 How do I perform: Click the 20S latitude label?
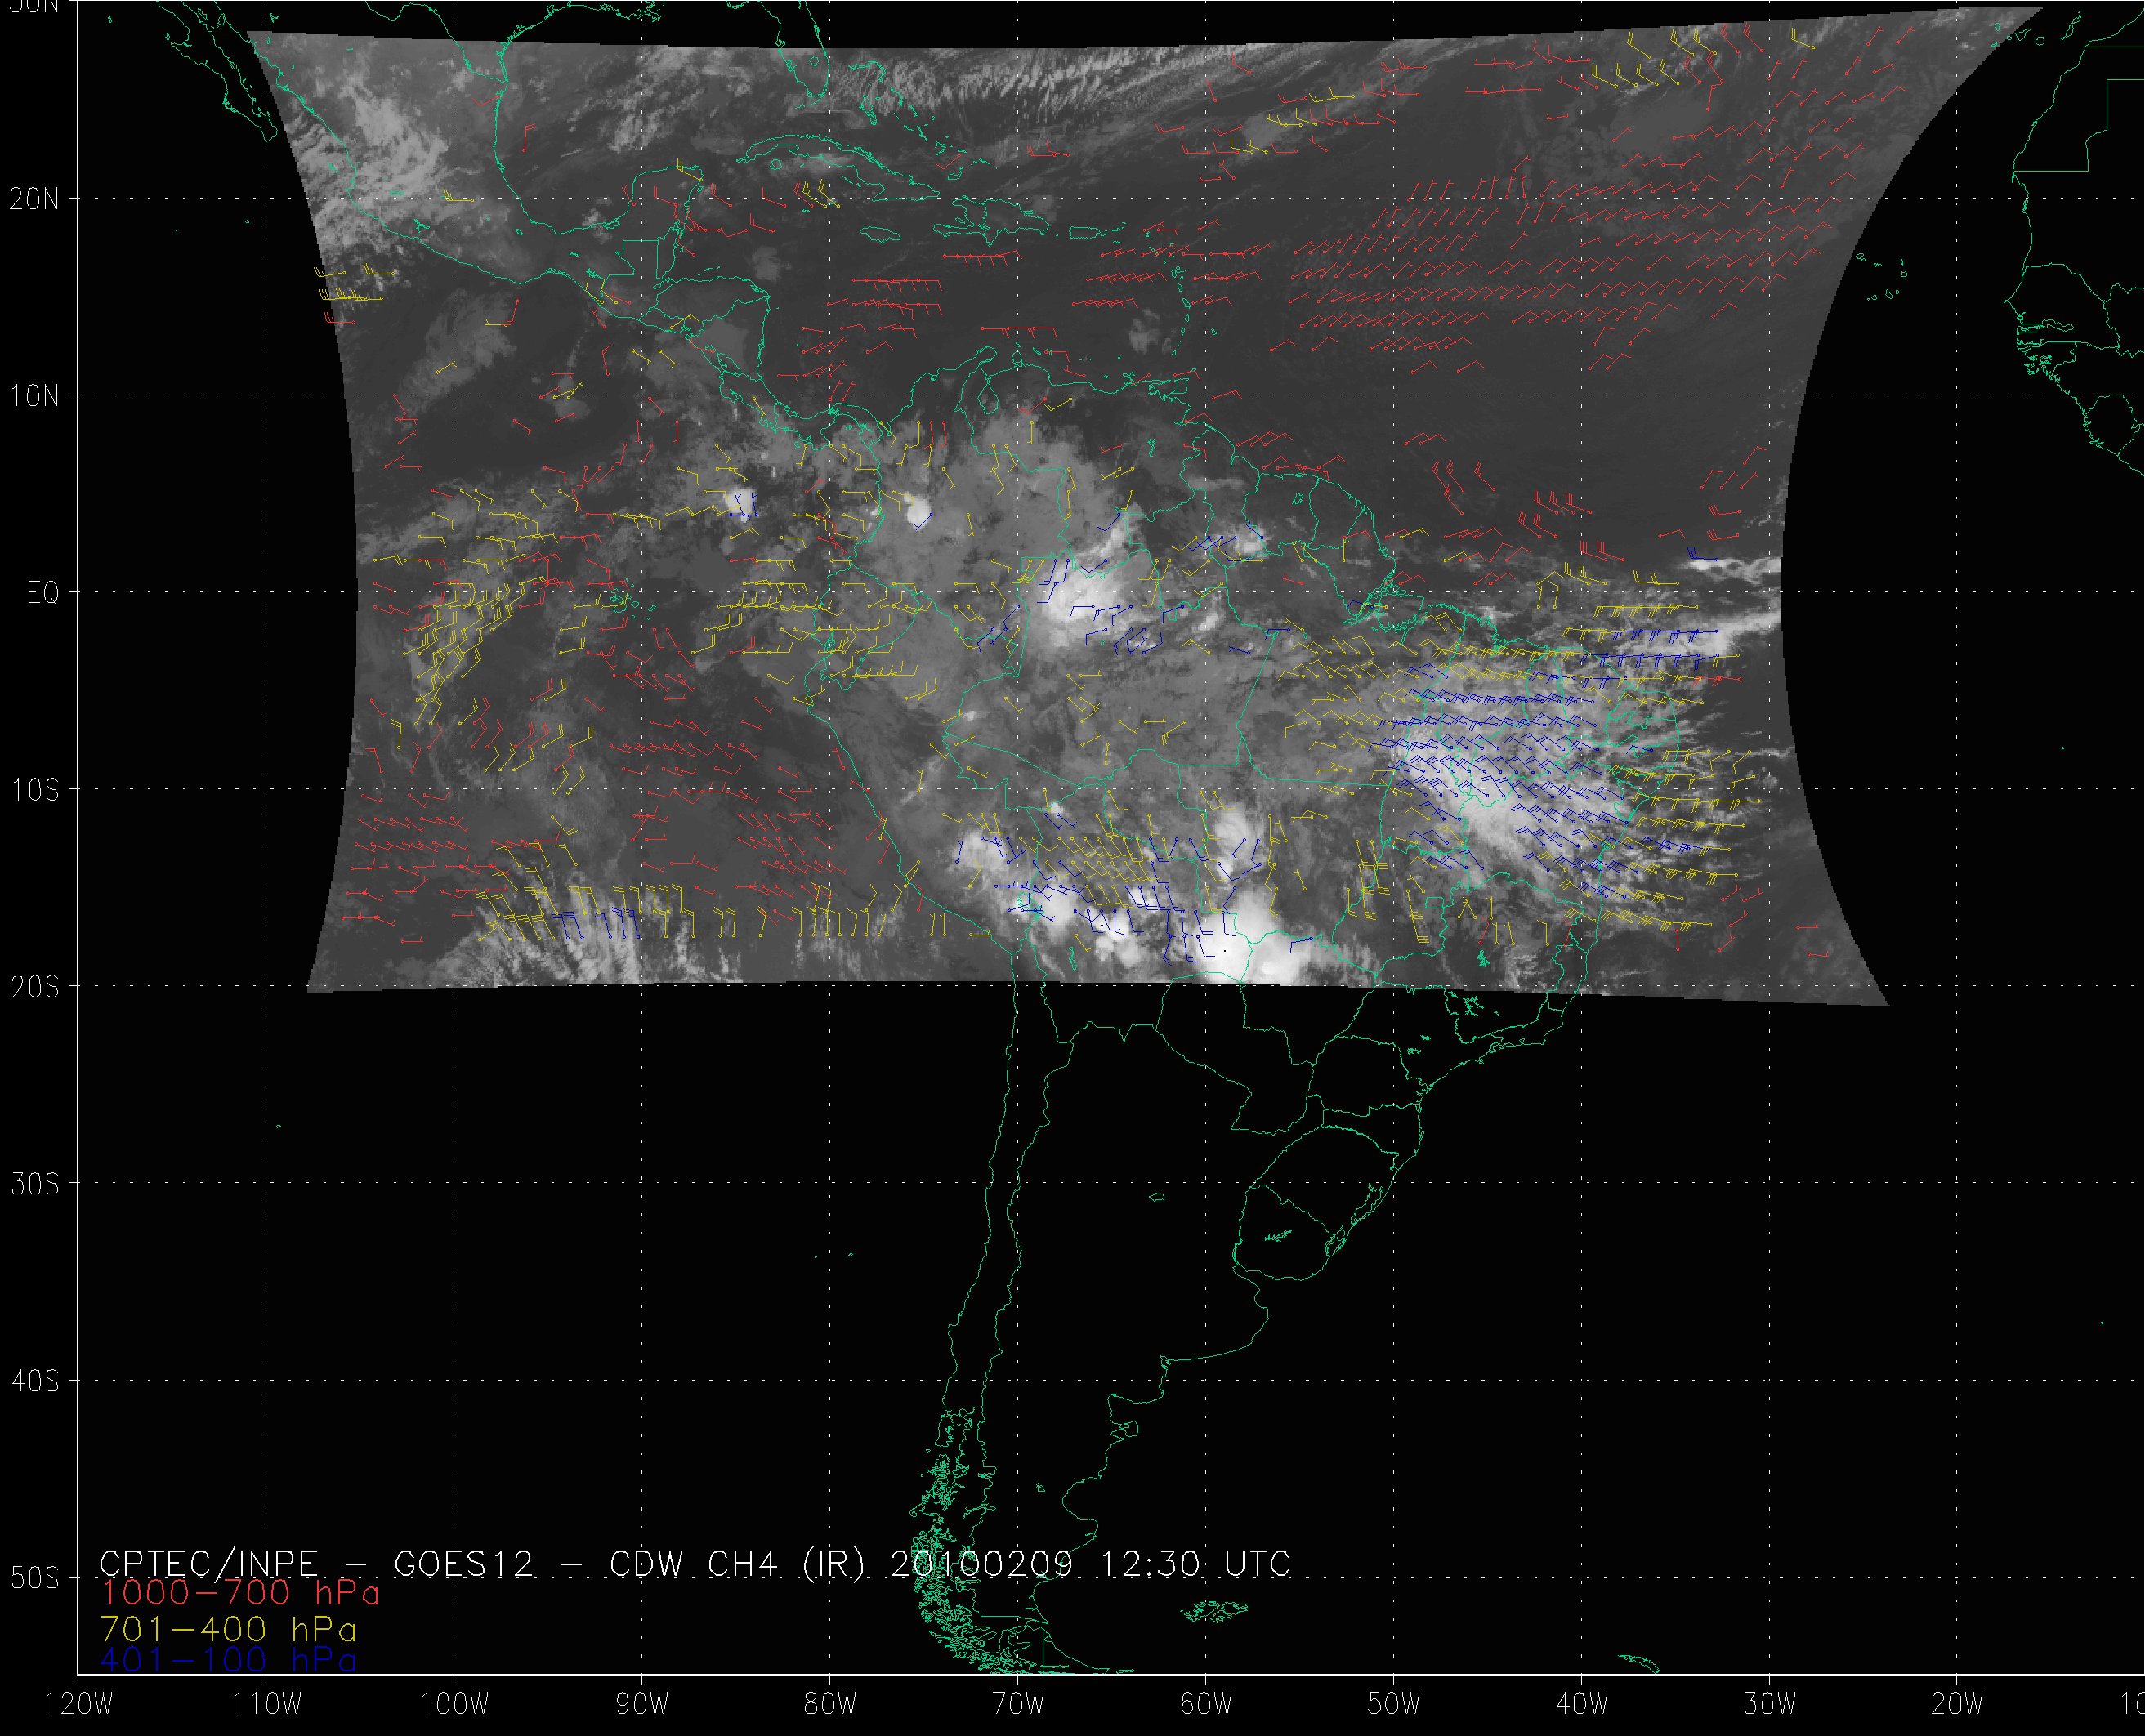[x=34, y=987]
